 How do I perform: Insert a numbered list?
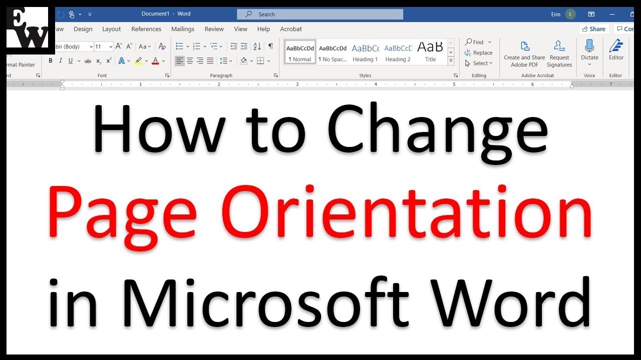[x=196, y=46]
